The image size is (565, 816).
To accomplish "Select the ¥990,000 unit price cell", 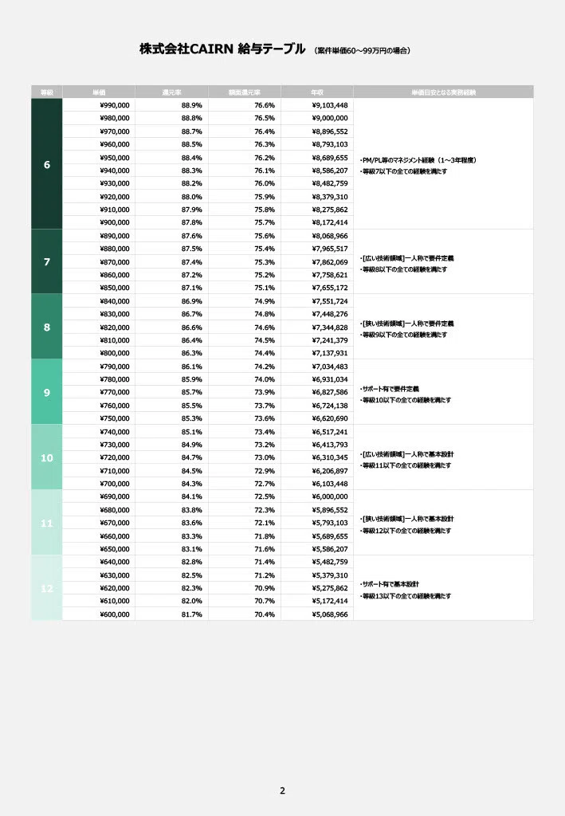I will 99,105.
